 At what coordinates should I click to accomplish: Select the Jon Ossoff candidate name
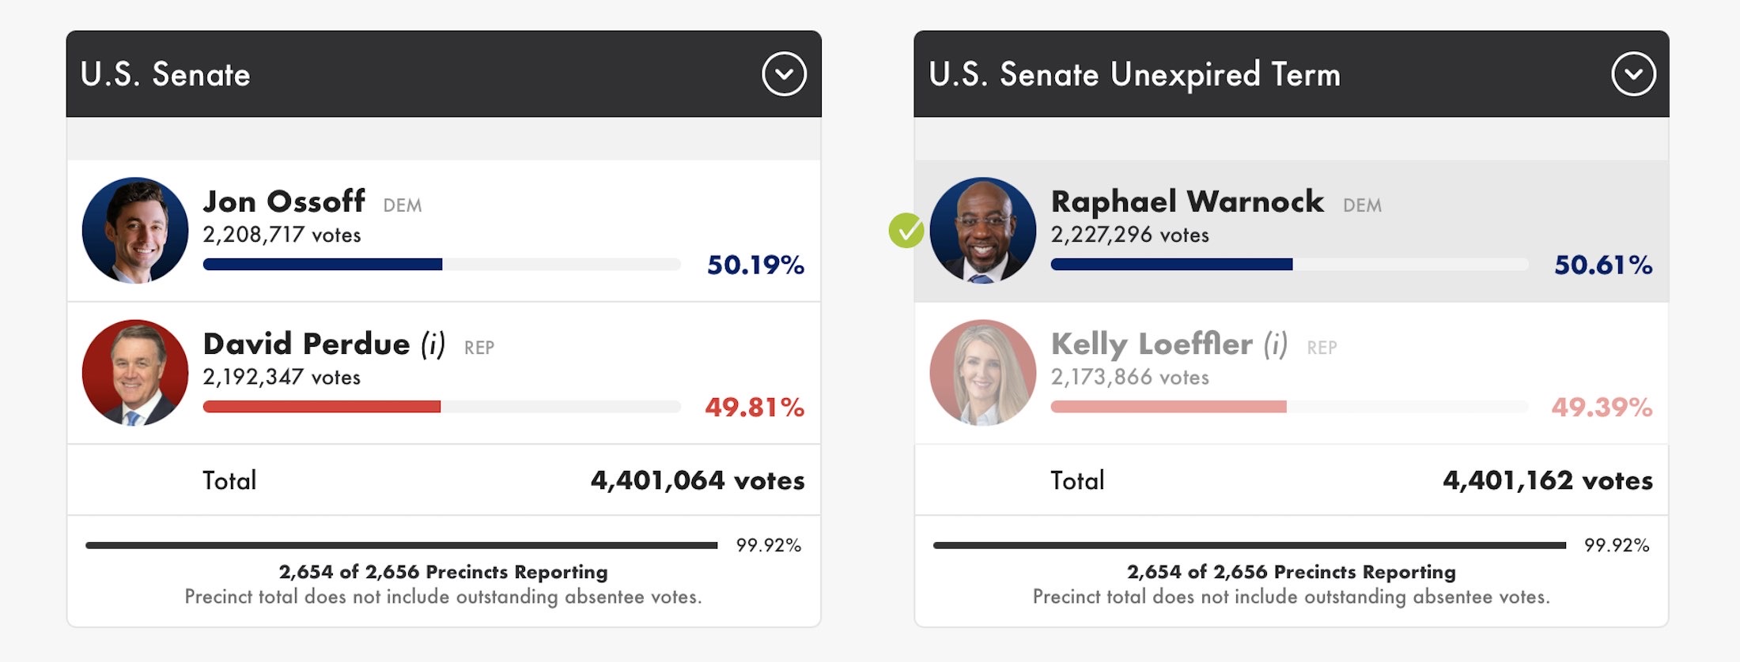click(x=284, y=201)
